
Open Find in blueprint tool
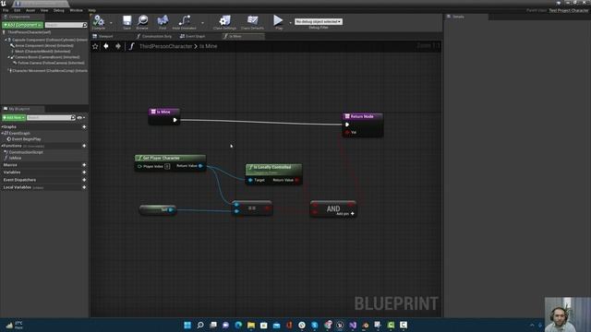click(163, 20)
